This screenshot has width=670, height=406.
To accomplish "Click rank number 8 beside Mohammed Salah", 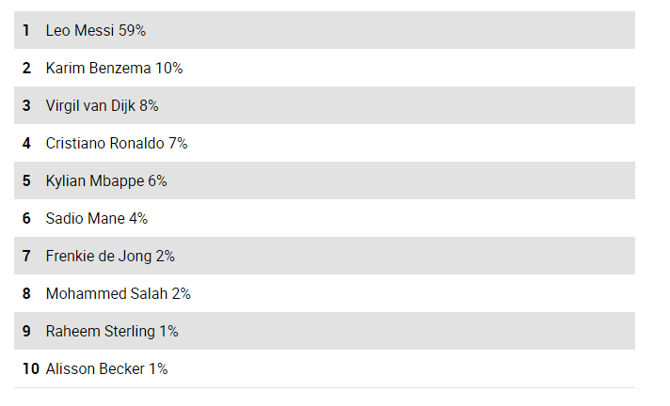I will click(26, 294).
